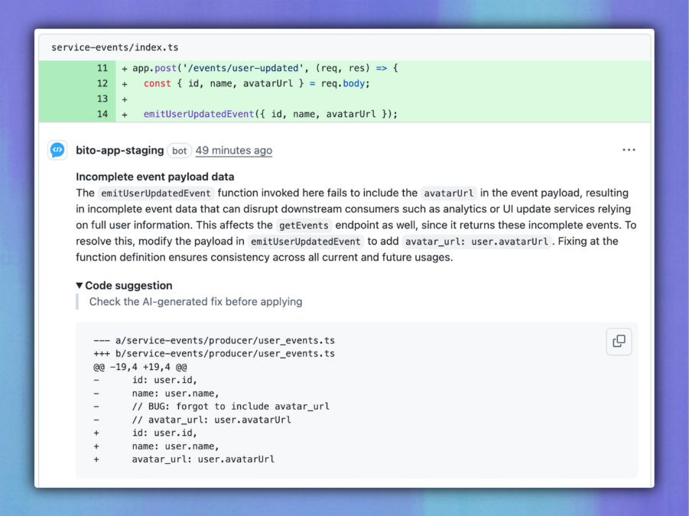Image resolution: width=689 pixels, height=516 pixels.
Task: Click the getEvents inline code snippet
Action: click(304, 226)
